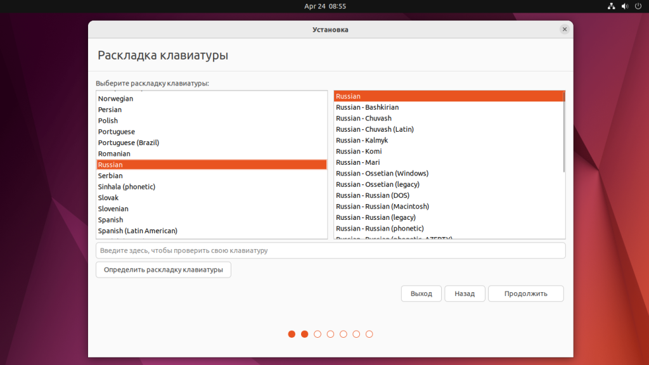Viewport: 649px width, 365px height.
Task: Click Определить раскладку клавиатуры button
Action: click(x=164, y=269)
